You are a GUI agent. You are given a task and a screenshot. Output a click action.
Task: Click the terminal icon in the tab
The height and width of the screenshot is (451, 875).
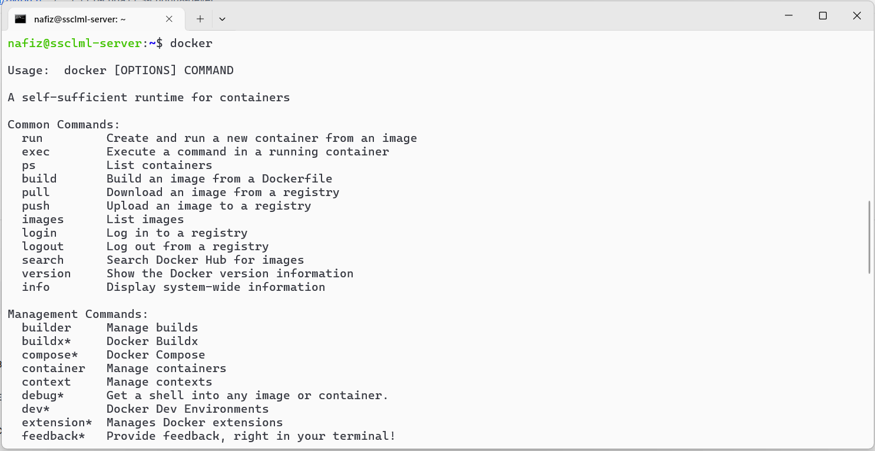coord(21,19)
